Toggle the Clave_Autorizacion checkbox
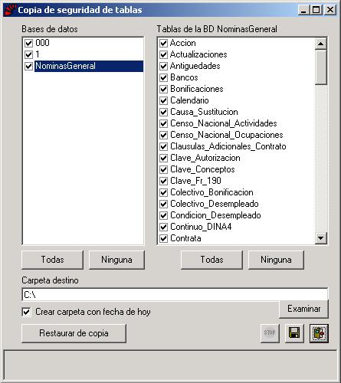Viewport: 341px width, 383px height. pyautogui.click(x=163, y=158)
